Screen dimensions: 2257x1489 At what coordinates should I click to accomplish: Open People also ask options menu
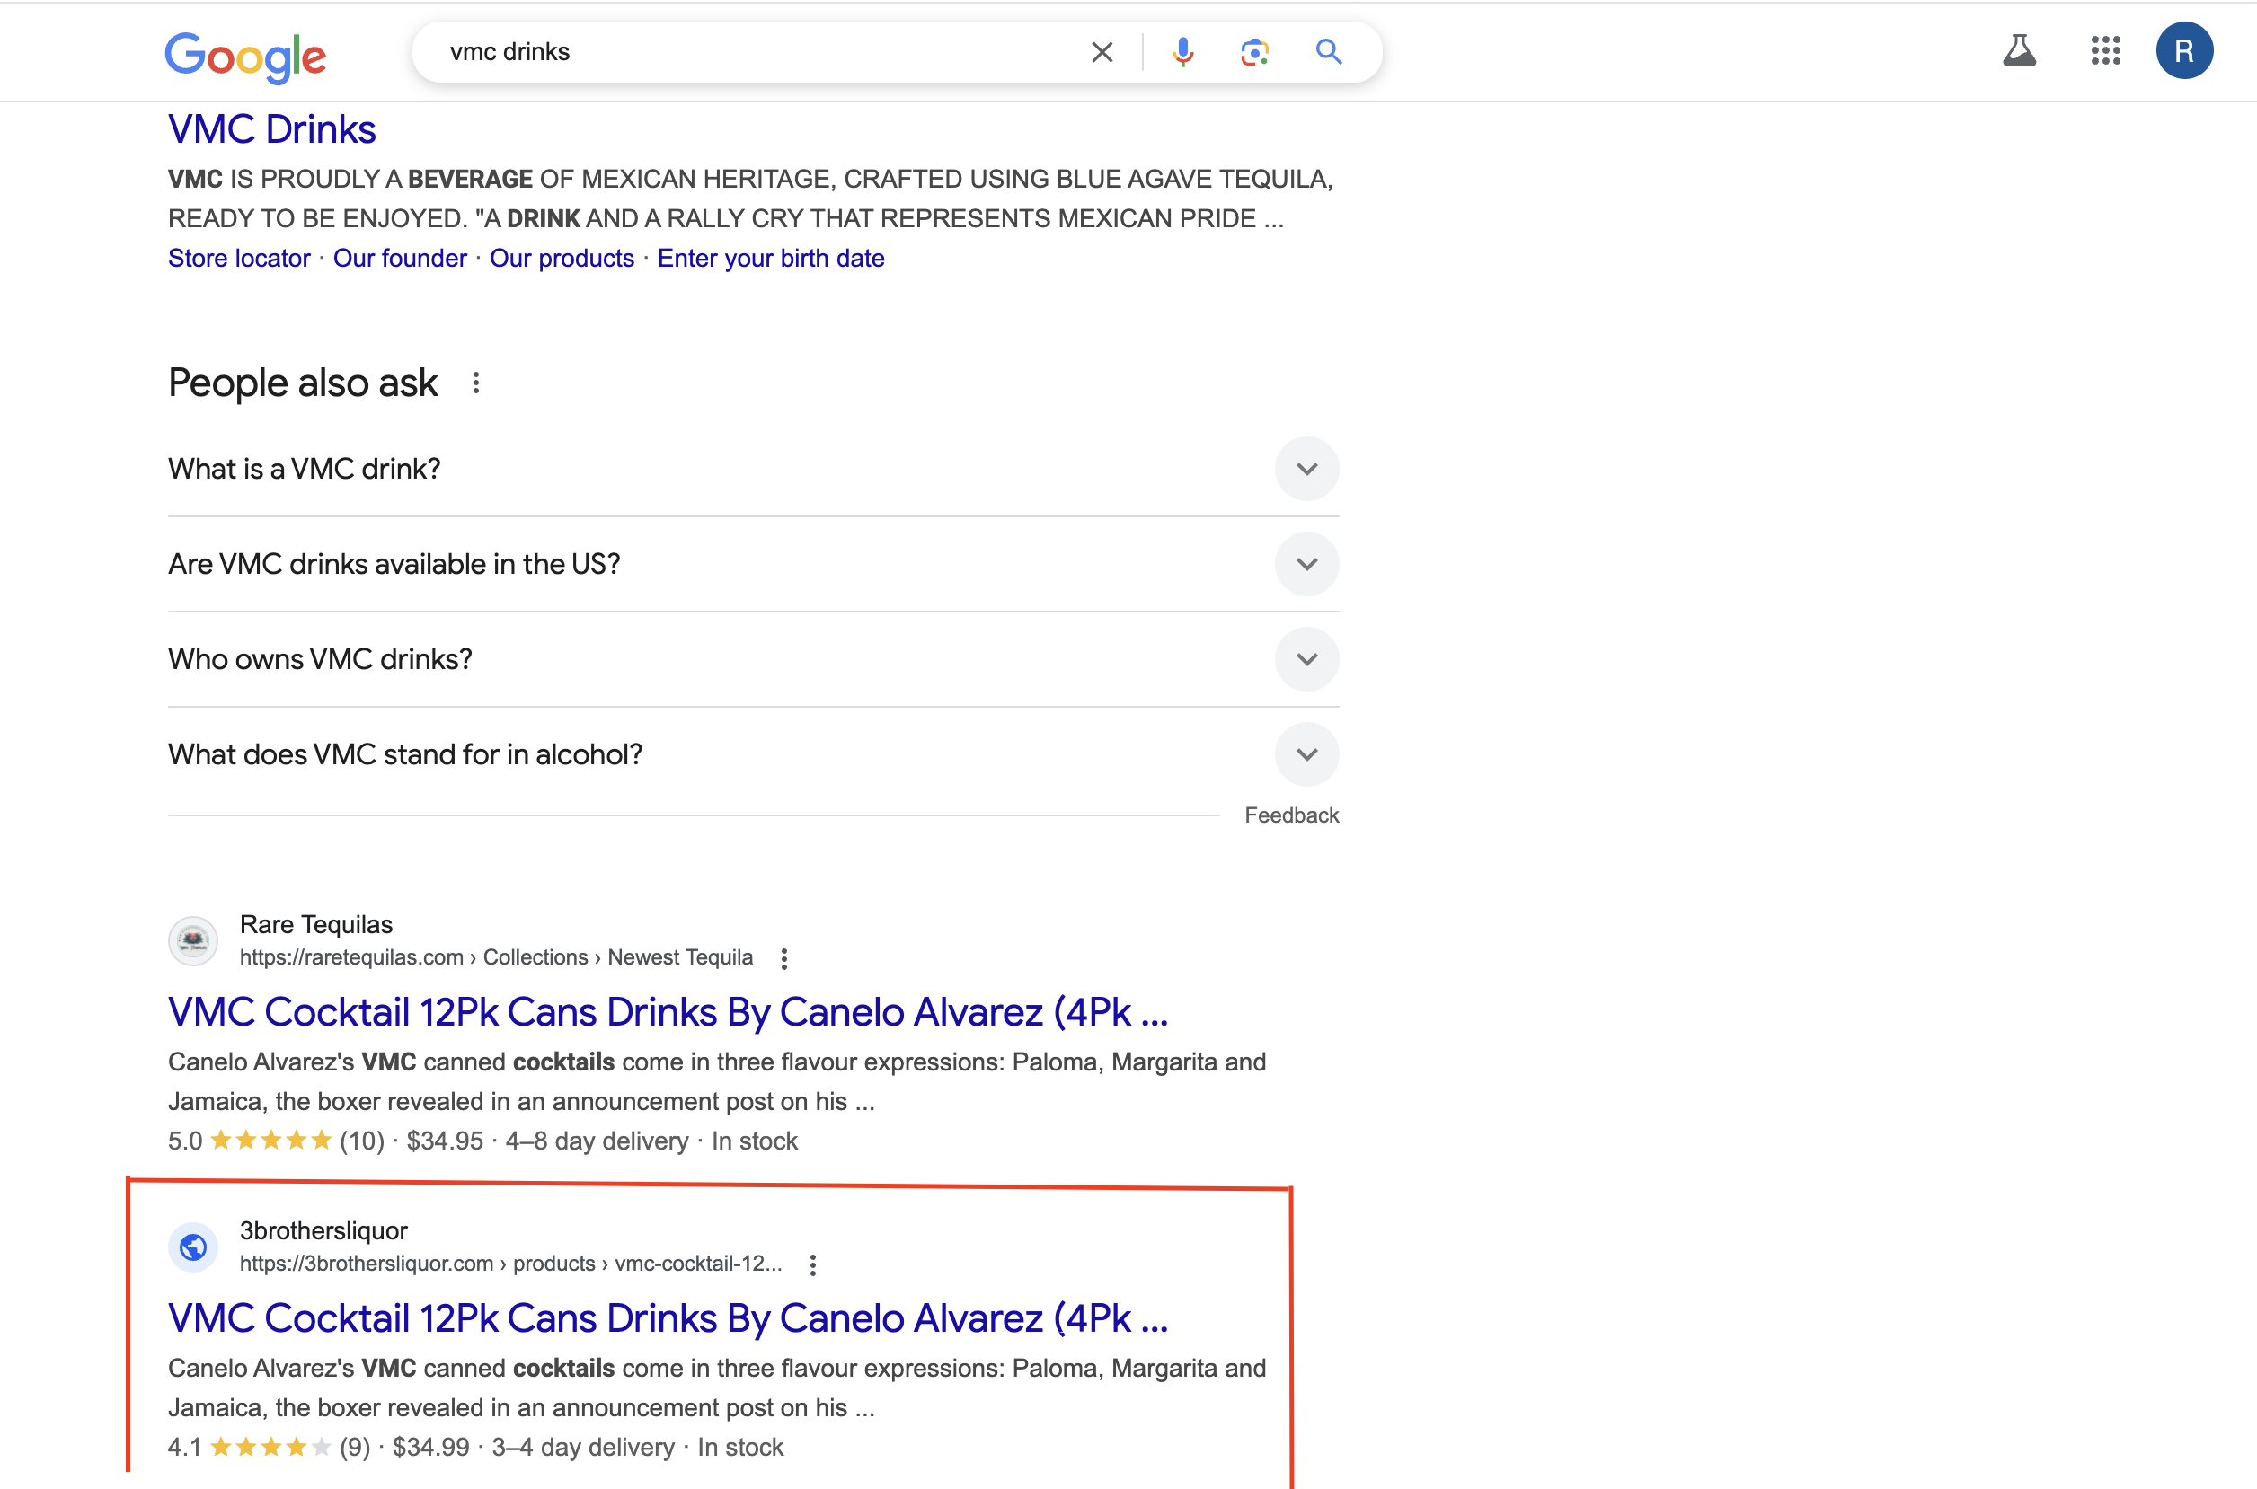pos(476,383)
